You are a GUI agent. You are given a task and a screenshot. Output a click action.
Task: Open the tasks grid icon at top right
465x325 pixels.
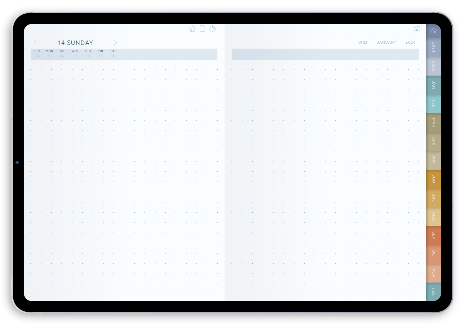coord(417,28)
